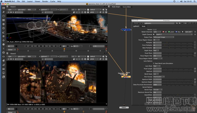Open the Apple menu
The width and height of the screenshot is (197, 113).
(2, 1)
